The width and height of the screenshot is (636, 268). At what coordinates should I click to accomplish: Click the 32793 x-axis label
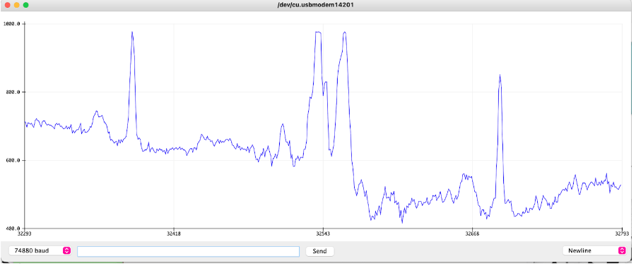tap(622, 234)
